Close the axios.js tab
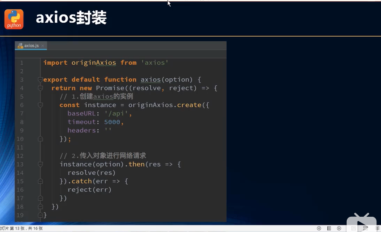The height and width of the screenshot is (232, 381). coord(43,46)
